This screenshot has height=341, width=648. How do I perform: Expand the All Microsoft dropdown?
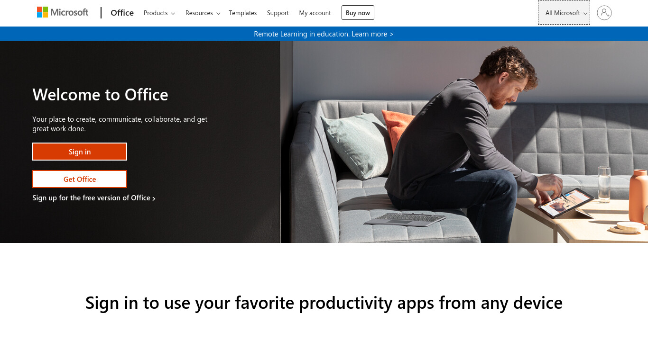pyautogui.click(x=564, y=13)
